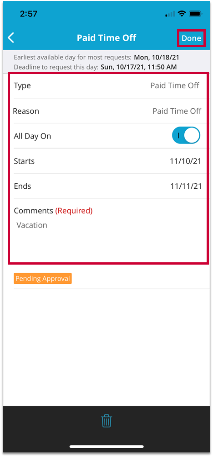Image resolution: width=213 pixels, height=457 pixels.
Task: Tap the Wi-Fi status icon
Action: [182, 14]
